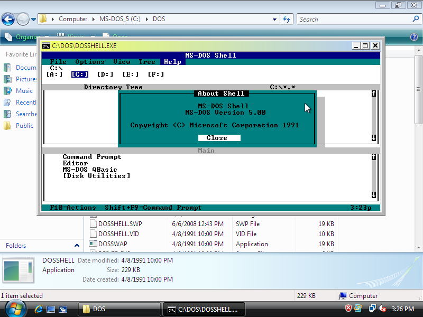Click the Explorer help question mark icon
Viewport: 423px width, 317px height.
(414, 37)
